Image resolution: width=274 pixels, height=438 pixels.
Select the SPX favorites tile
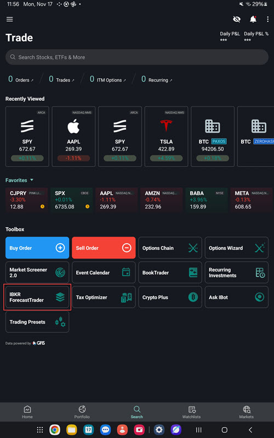(72, 200)
